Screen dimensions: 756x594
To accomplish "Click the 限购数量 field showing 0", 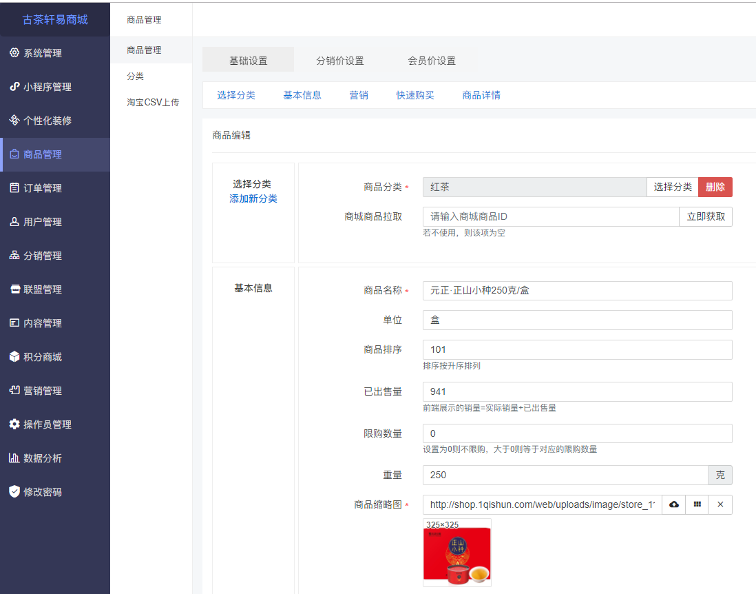I will click(578, 433).
